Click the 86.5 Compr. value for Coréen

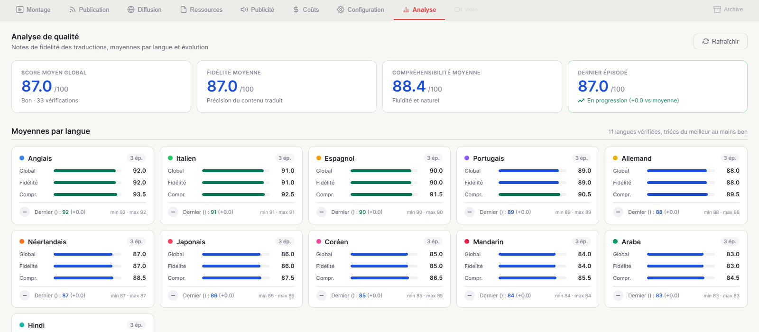click(436, 278)
